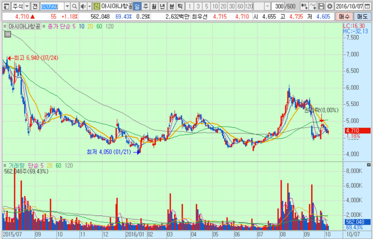
Task: Click the small square before 거래량 legend
Action: pos(5,166)
